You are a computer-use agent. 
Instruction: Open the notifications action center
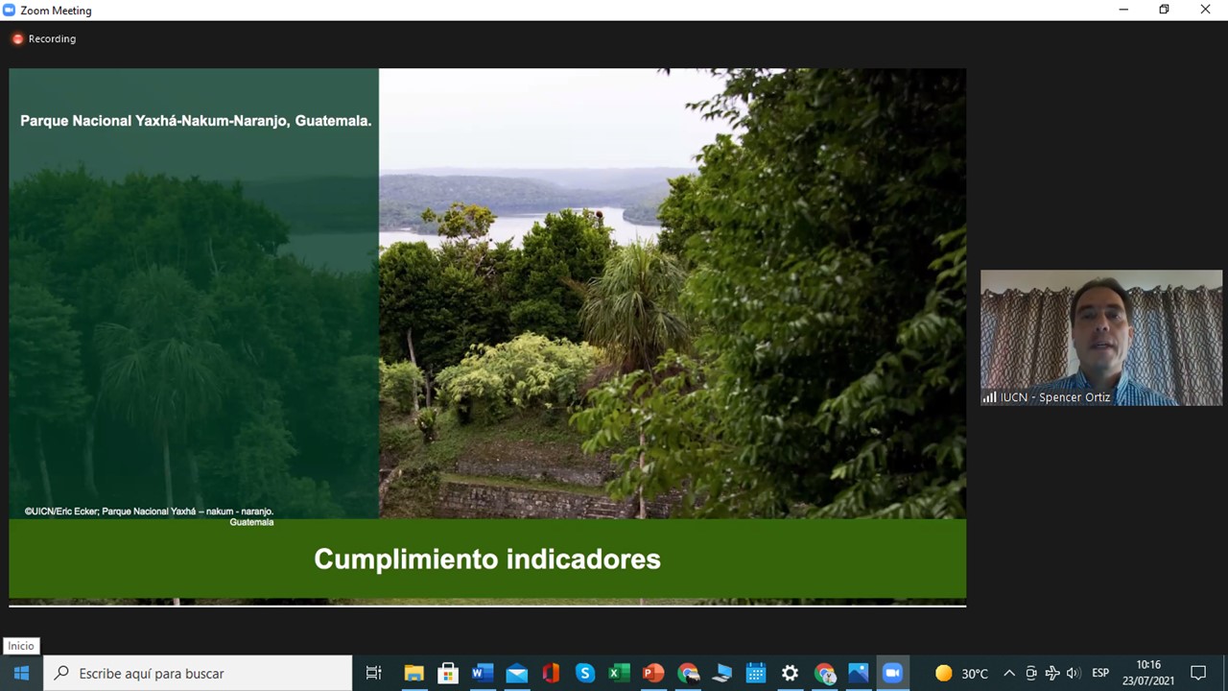coord(1198,673)
